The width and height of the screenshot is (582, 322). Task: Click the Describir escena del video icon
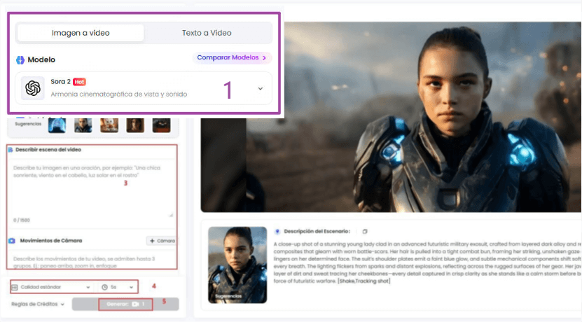pos(11,150)
